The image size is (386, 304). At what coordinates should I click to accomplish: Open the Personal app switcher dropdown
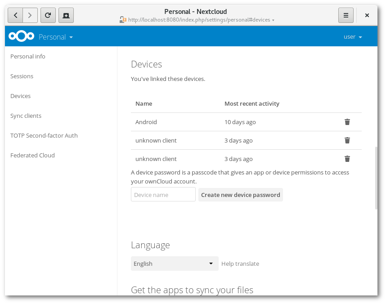pos(56,36)
